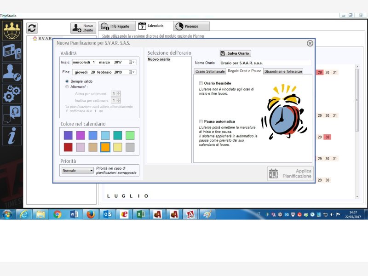Click the refresh arrows icon

32,28
